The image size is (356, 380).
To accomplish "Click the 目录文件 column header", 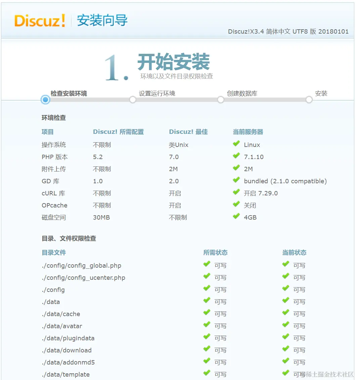I will (54, 253).
